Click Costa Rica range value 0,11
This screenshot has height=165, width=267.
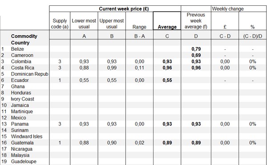click(139, 68)
